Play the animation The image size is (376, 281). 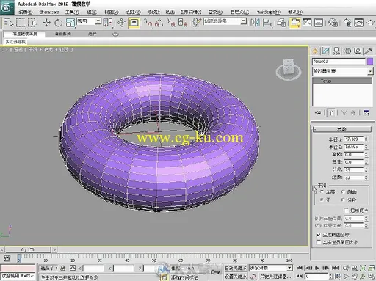tap(317, 268)
